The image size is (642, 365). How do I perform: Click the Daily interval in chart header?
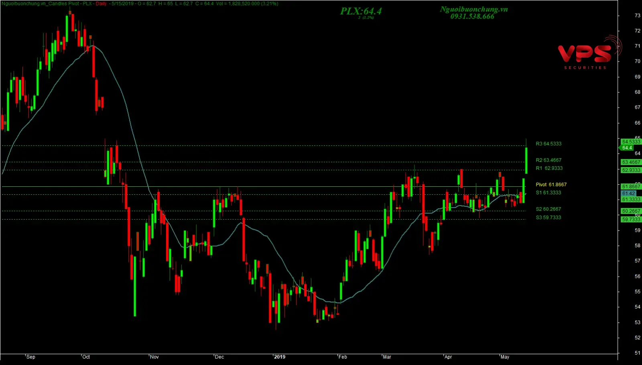point(101,4)
